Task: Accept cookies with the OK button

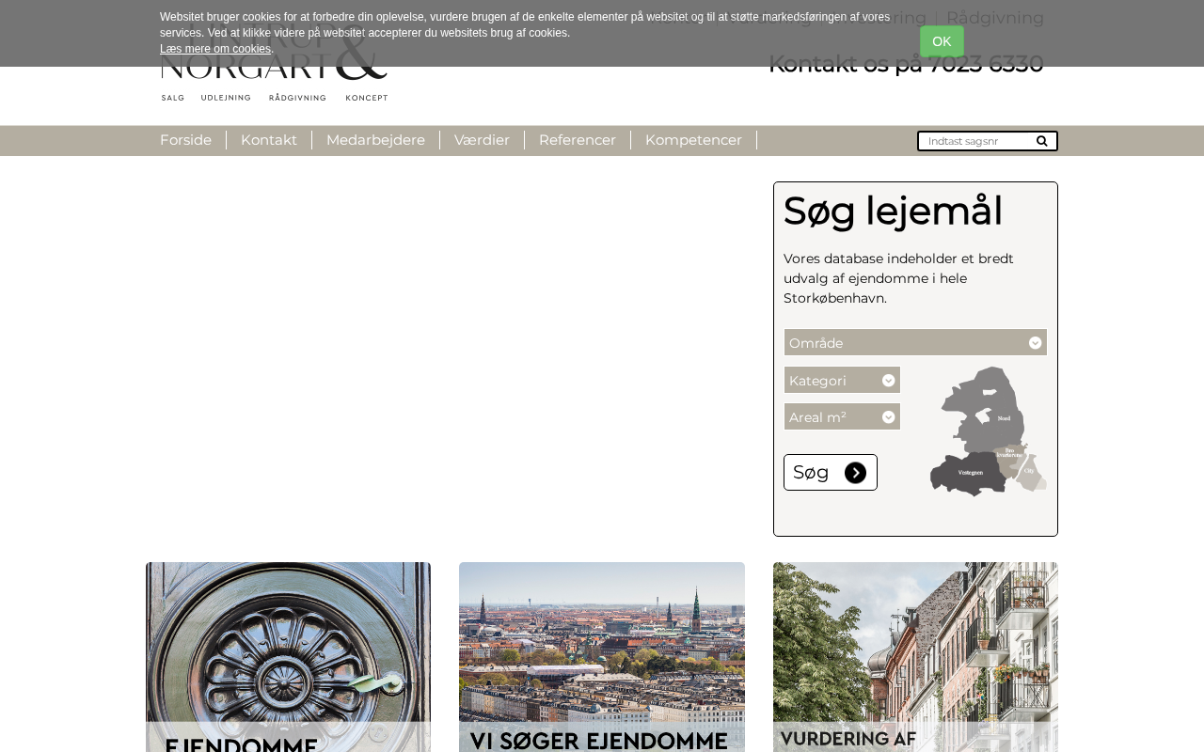Action: pos(942,41)
